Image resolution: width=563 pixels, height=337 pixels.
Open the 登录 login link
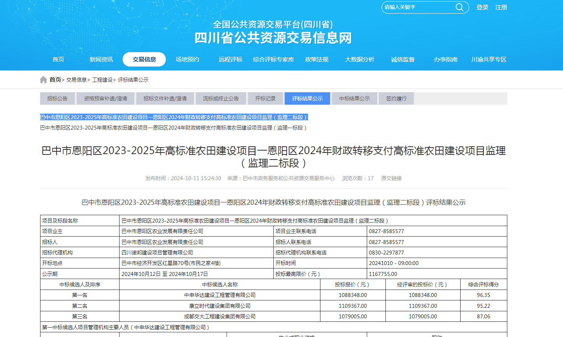click(x=482, y=7)
